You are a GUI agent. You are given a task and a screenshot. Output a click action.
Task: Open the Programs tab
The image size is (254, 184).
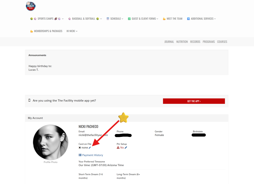pos(209,42)
